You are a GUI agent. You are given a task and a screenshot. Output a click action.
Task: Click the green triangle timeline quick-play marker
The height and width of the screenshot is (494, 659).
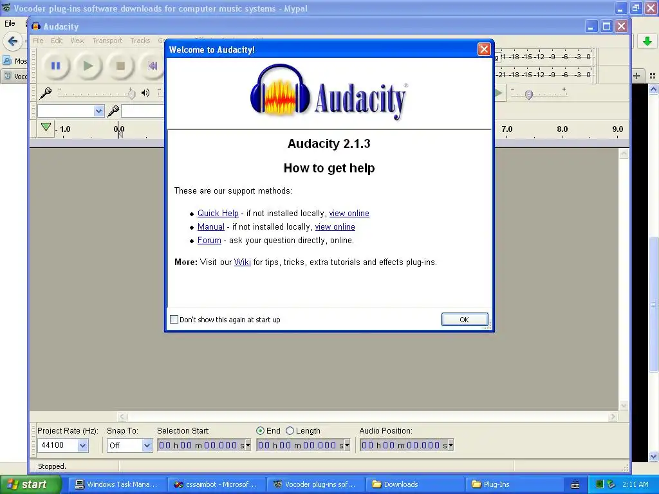46,127
